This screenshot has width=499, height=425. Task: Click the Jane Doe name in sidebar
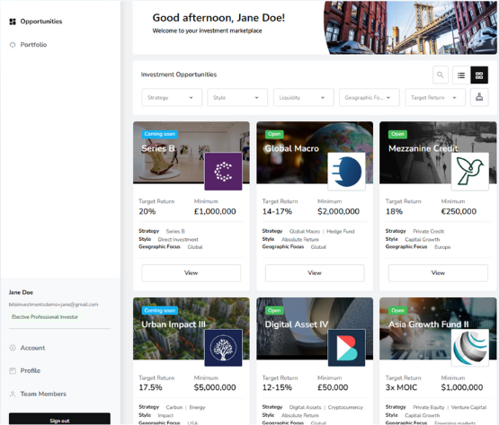click(x=21, y=292)
